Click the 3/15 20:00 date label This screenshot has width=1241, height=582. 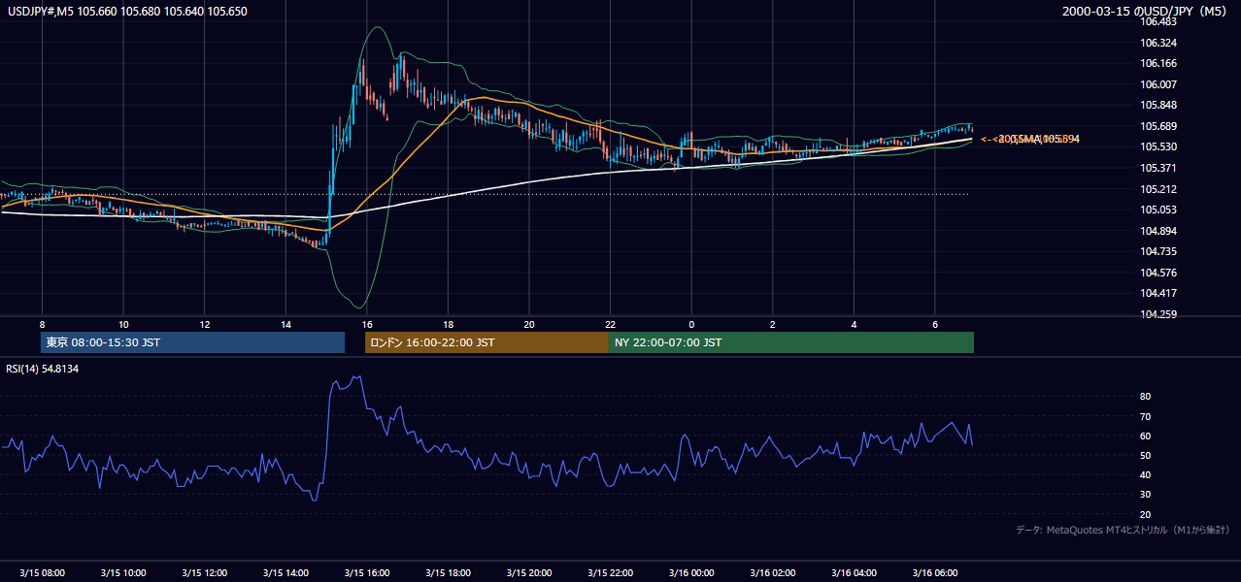(x=528, y=573)
